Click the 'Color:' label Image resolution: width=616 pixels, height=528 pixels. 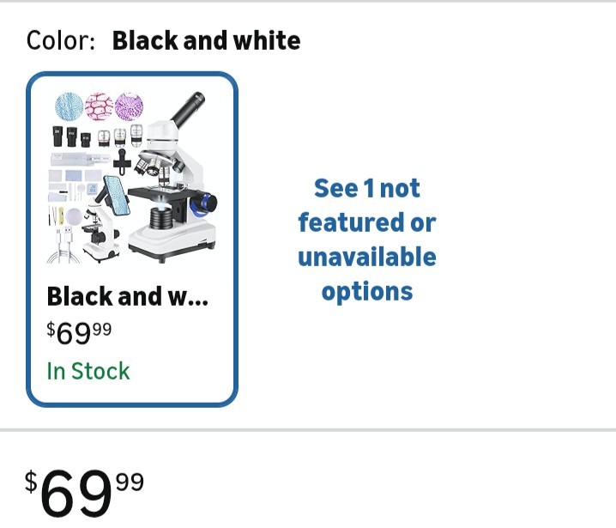[x=61, y=40]
